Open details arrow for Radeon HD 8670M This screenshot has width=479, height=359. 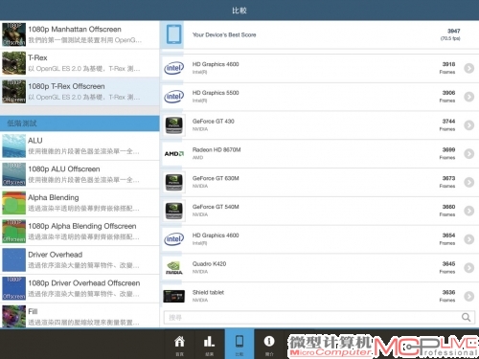pos(469,154)
